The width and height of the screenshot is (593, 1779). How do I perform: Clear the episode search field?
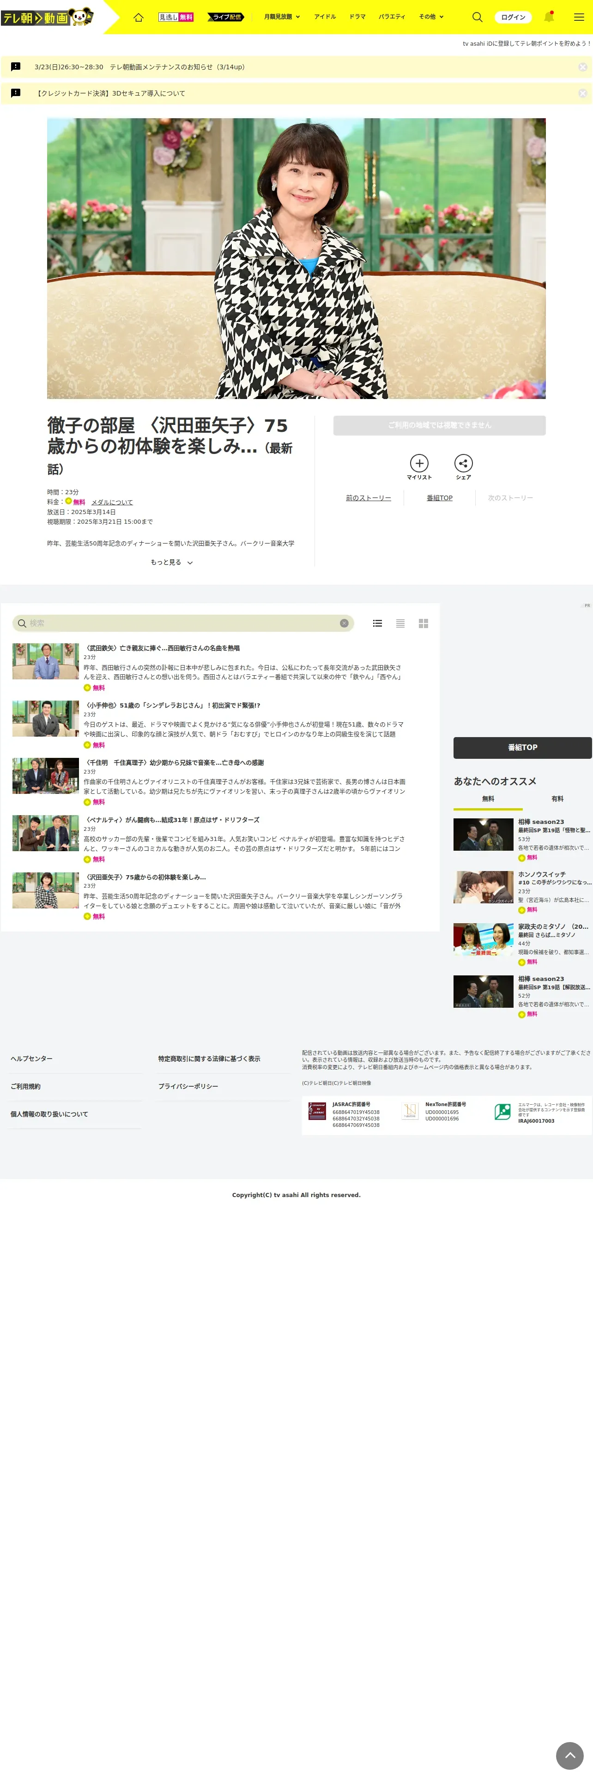(x=344, y=623)
